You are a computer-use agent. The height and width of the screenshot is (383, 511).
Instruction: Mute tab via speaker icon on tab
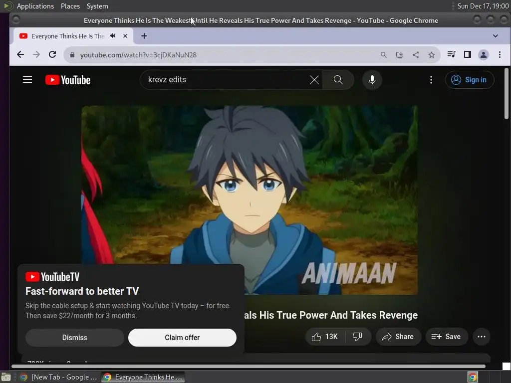(x=113, y=36)
